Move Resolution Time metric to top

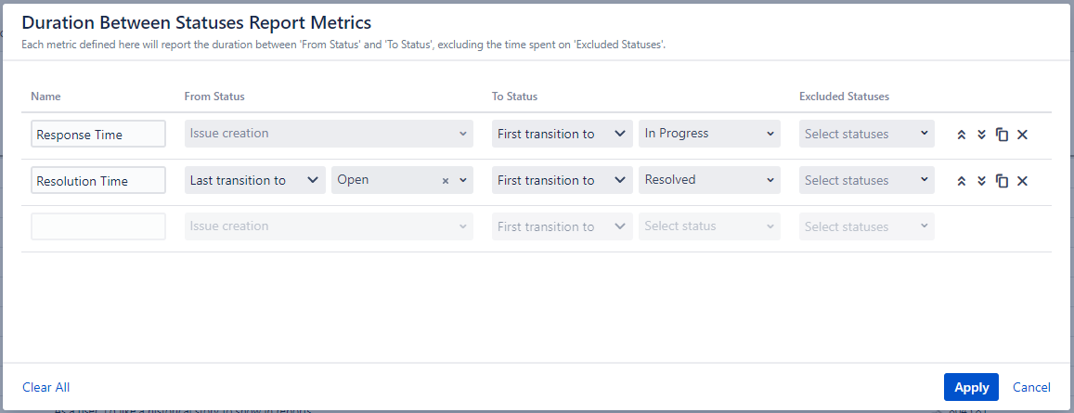click(x=962, y=181)
